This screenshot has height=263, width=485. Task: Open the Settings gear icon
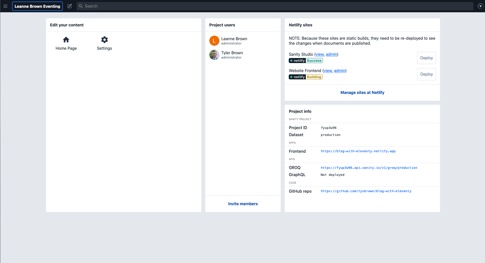coord(105,40)
